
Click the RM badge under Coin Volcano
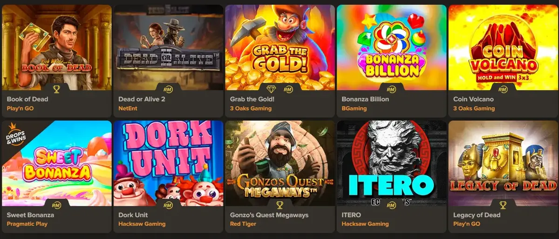(503, 89)
